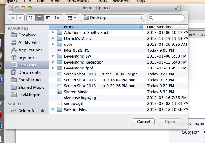Select the Shared Music alias in file list
This screenshot has width=205, height=143.
pos(118,92)
